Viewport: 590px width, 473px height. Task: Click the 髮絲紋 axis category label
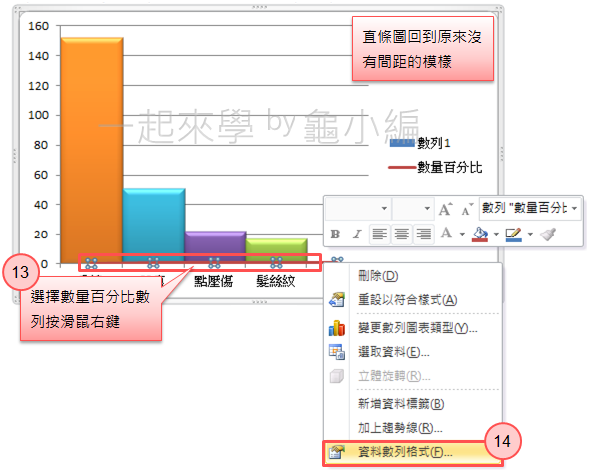tap(276, 281)
